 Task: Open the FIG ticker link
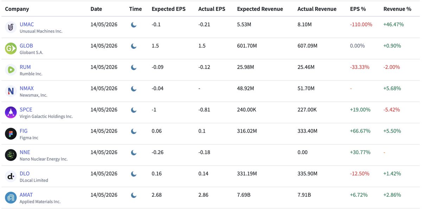(24, 131)
